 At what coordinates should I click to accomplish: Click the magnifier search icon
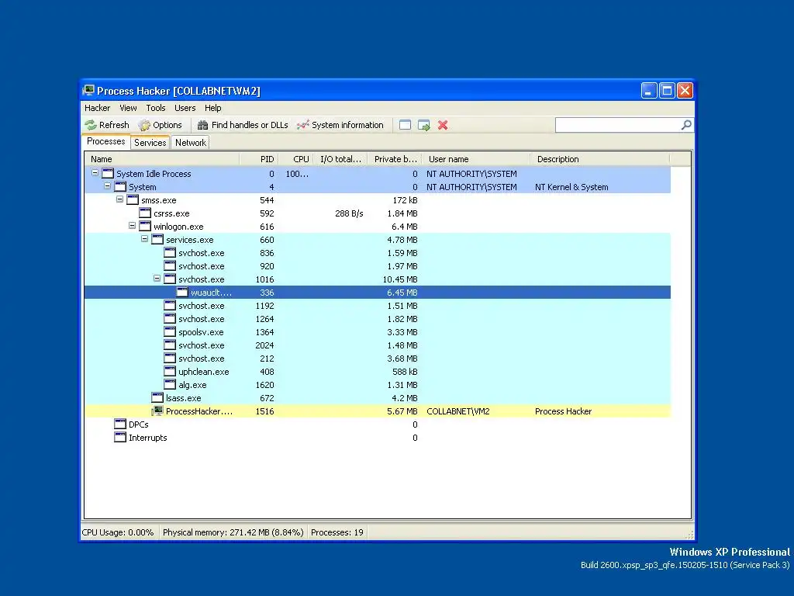686,125
